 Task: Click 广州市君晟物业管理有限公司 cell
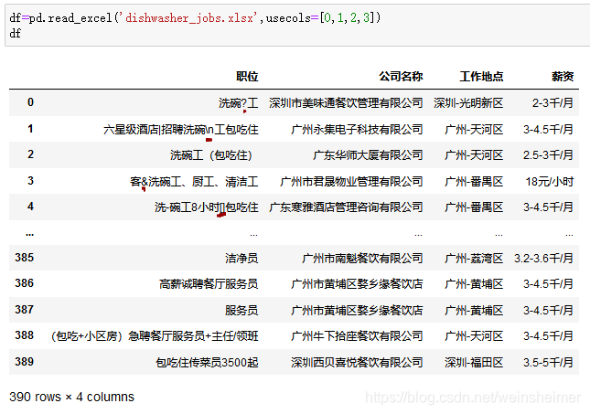coord(351,182)
